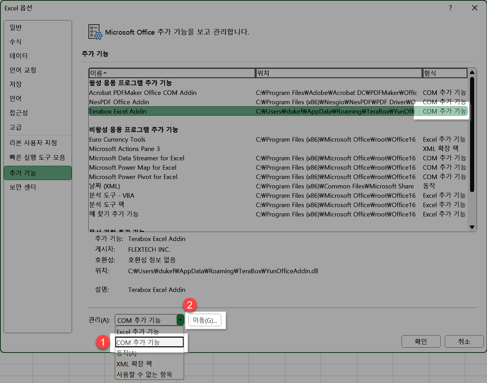Click Terabox path C:\Users\dukef location cell
The image size is (487, 383).
[x=335, y=111]
